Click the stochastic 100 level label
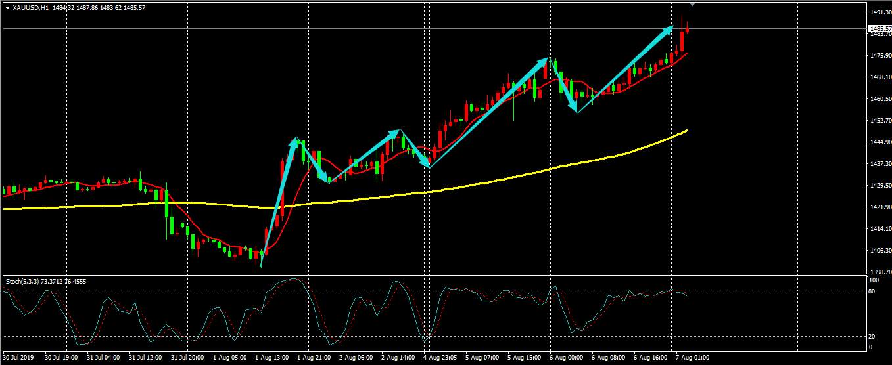 click(874, 280)
